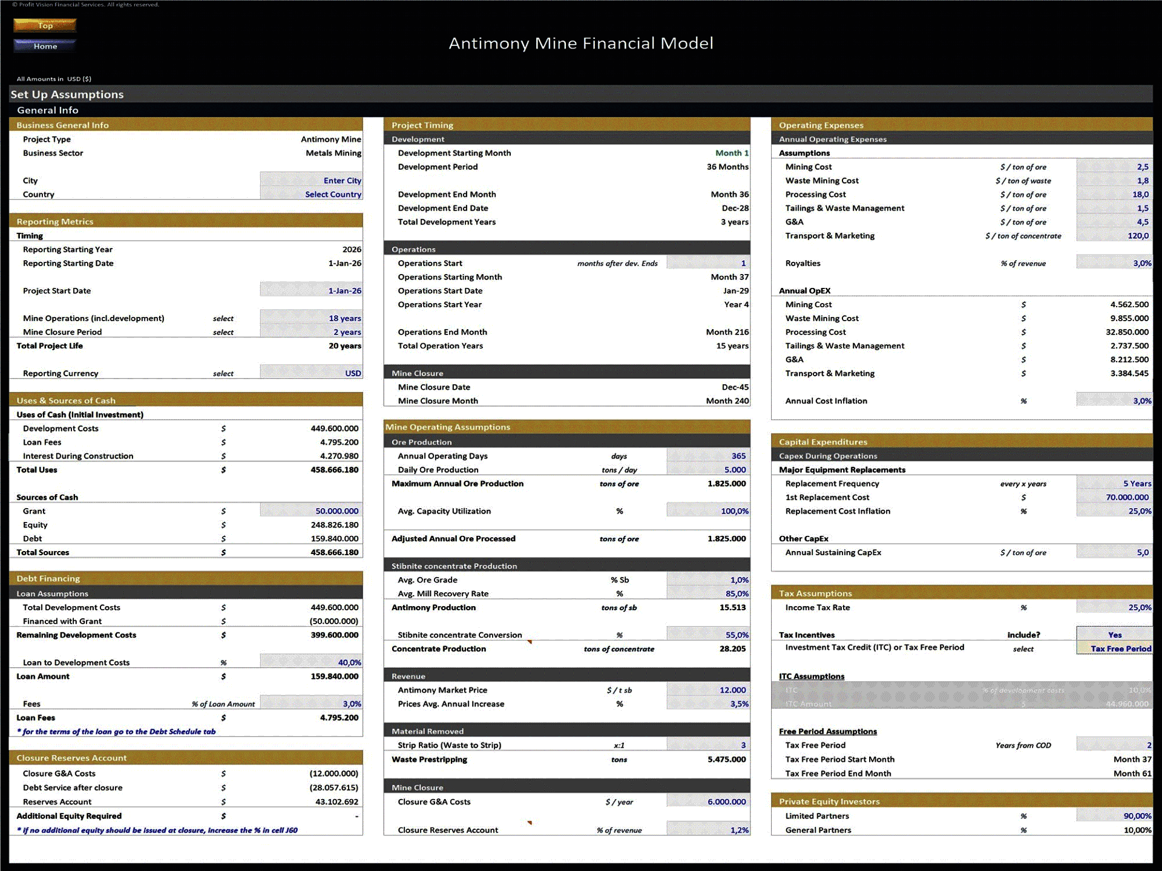
Task: Select the Enter City input cell
Action: pos(311,180)
